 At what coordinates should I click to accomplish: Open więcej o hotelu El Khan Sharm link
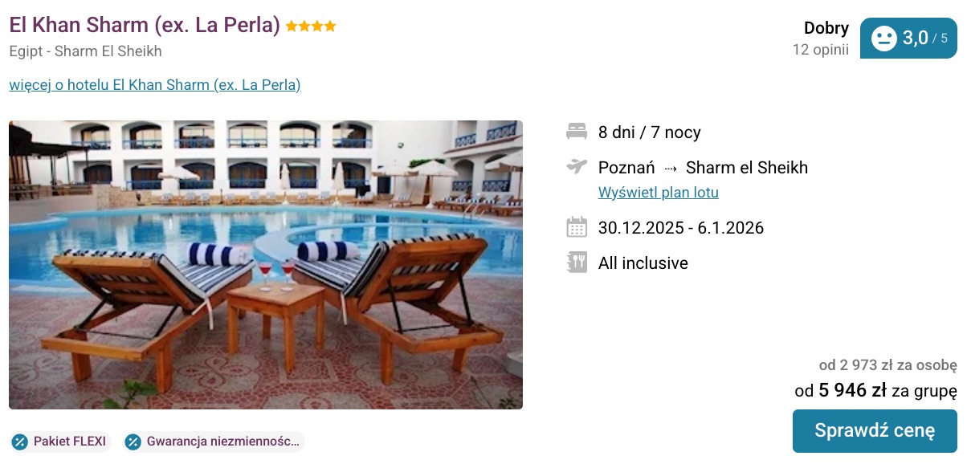coord(154,84)
